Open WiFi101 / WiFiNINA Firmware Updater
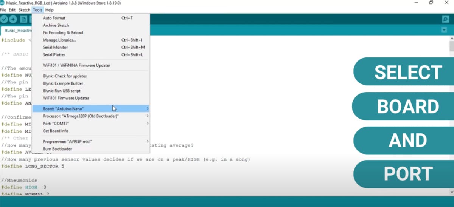The width and height of the screenshot is (454, 207). click(x=91, y=65)
